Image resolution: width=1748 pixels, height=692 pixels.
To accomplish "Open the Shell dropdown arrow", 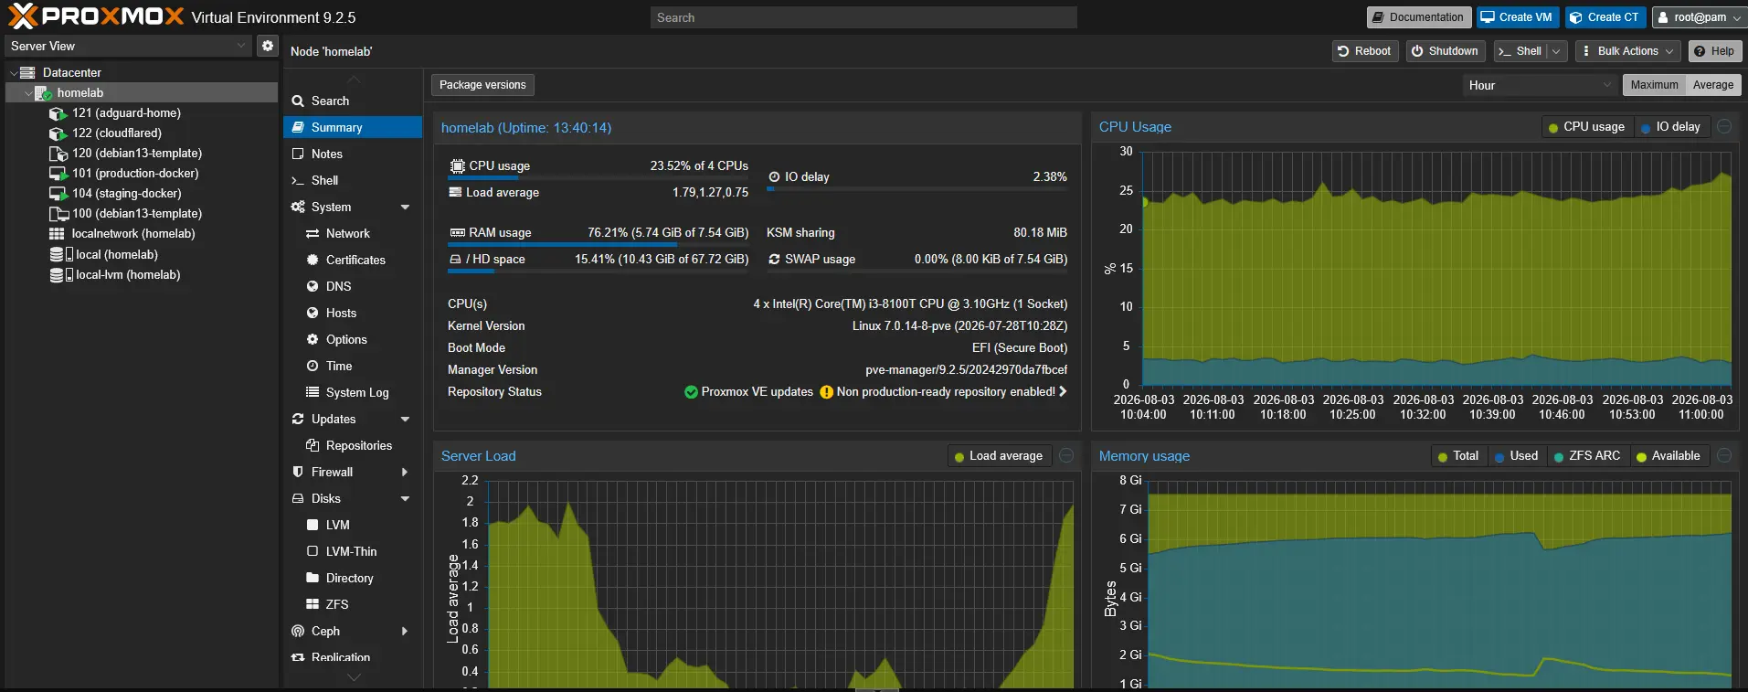I will point(1557,51).
